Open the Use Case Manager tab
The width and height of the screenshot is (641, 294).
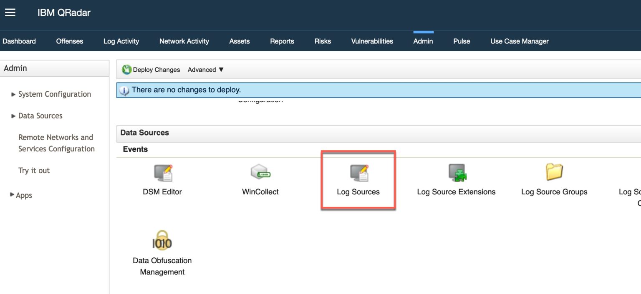click(x=519, y=41)
